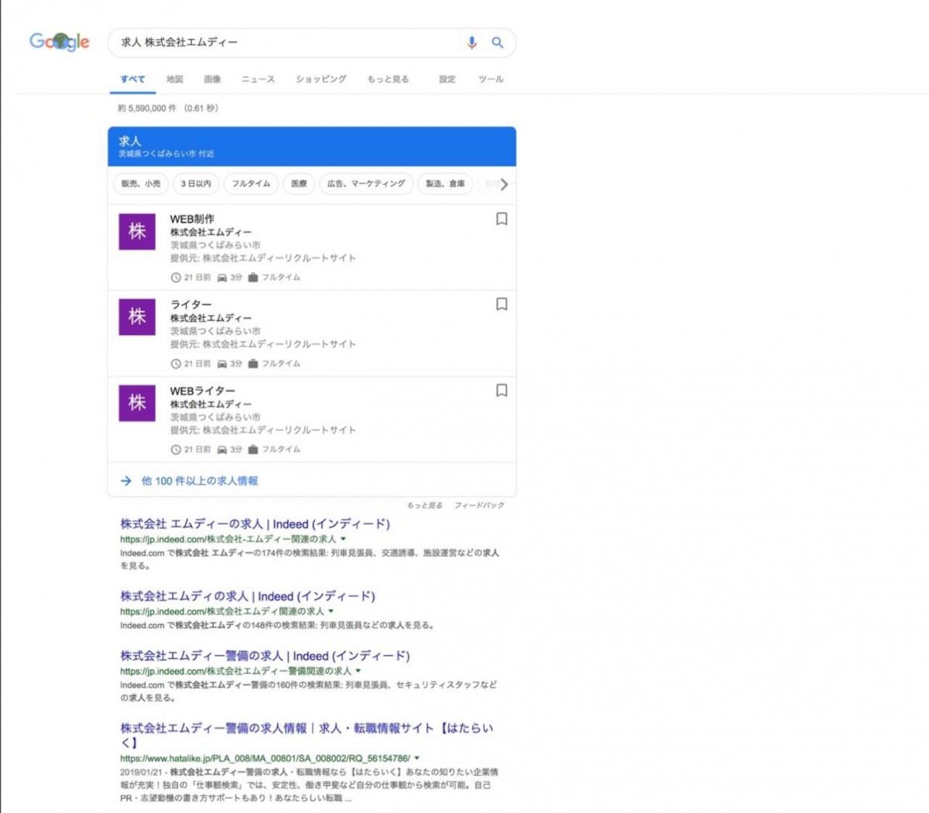
Task: Click the https://www.hatalike.jp URL text
Action: (x=265, y=758)
